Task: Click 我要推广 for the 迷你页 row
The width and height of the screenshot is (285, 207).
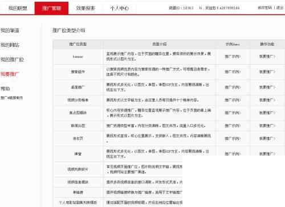Action: point(267,138)
